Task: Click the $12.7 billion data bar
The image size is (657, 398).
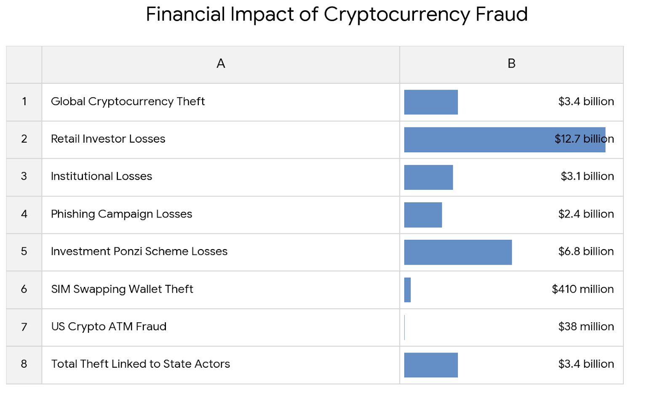Action: tap(484, 140)
